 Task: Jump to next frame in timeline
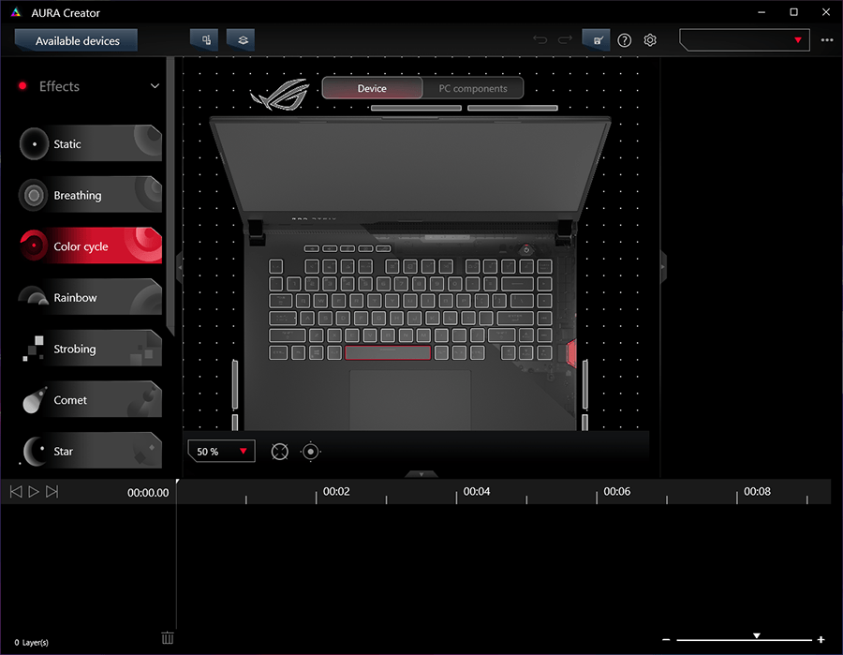click(52, 492)
